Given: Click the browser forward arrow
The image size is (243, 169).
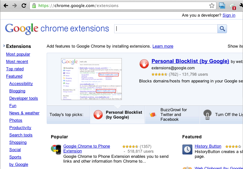Looking at the screenshot, I should pyautogui.click(x=15, y=5).
